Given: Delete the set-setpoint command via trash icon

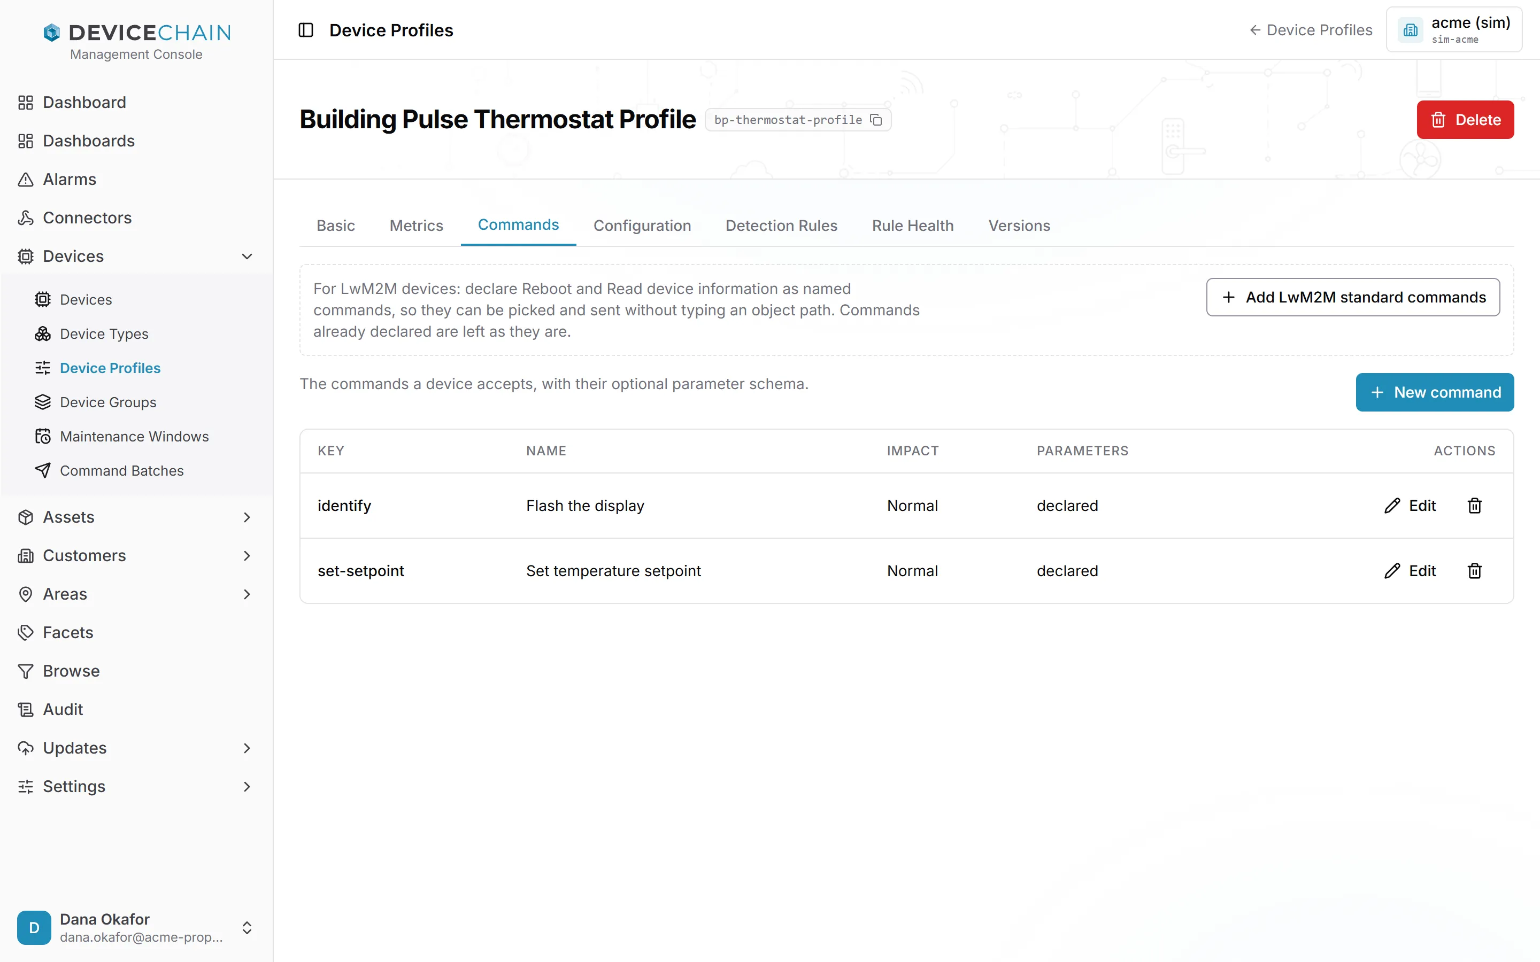Looking at the screenshot, I should (1474, 571).
